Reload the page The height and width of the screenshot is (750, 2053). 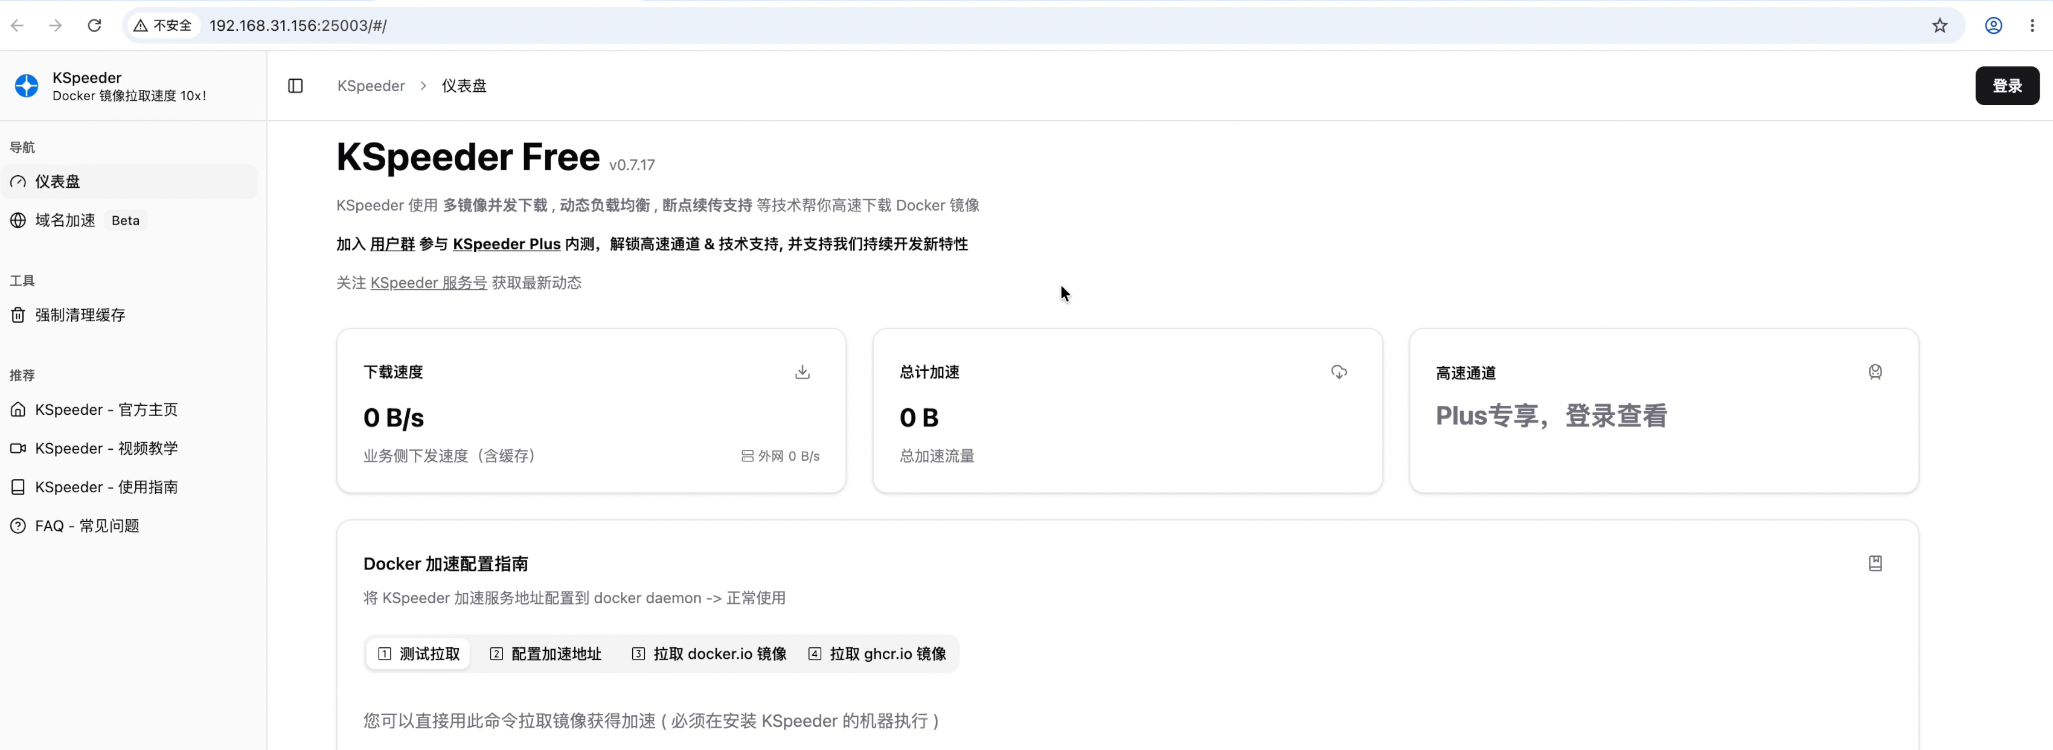pos(94,25)
